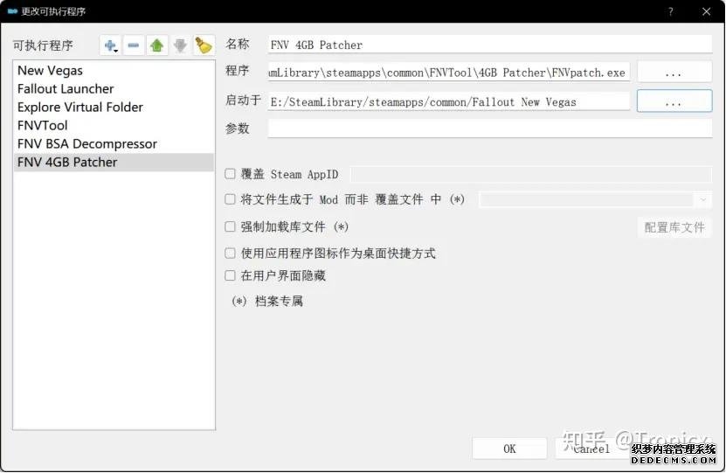Click the add executable plus icon
Screen dimensions: 726x473
[110, 45]
